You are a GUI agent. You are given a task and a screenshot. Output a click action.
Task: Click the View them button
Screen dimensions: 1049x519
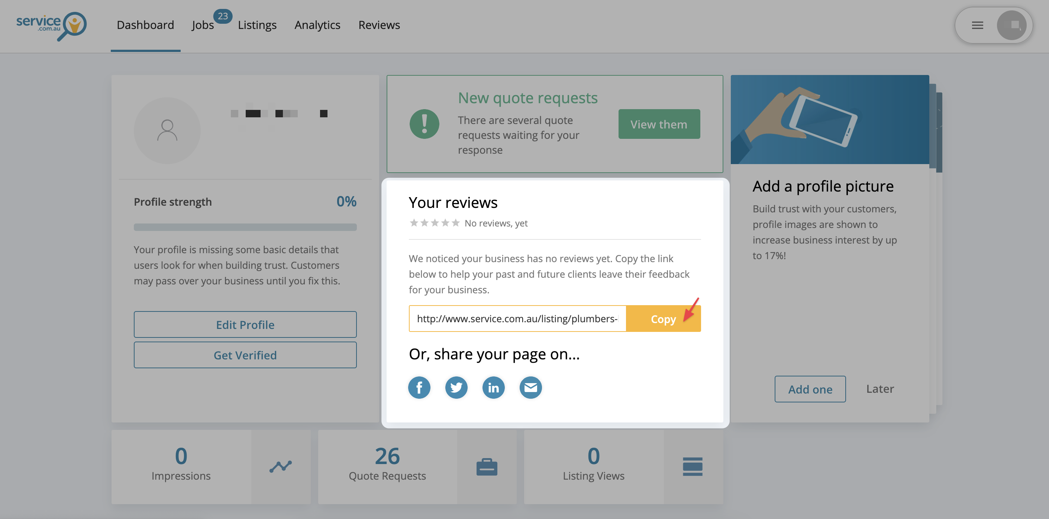pos(659,124)
